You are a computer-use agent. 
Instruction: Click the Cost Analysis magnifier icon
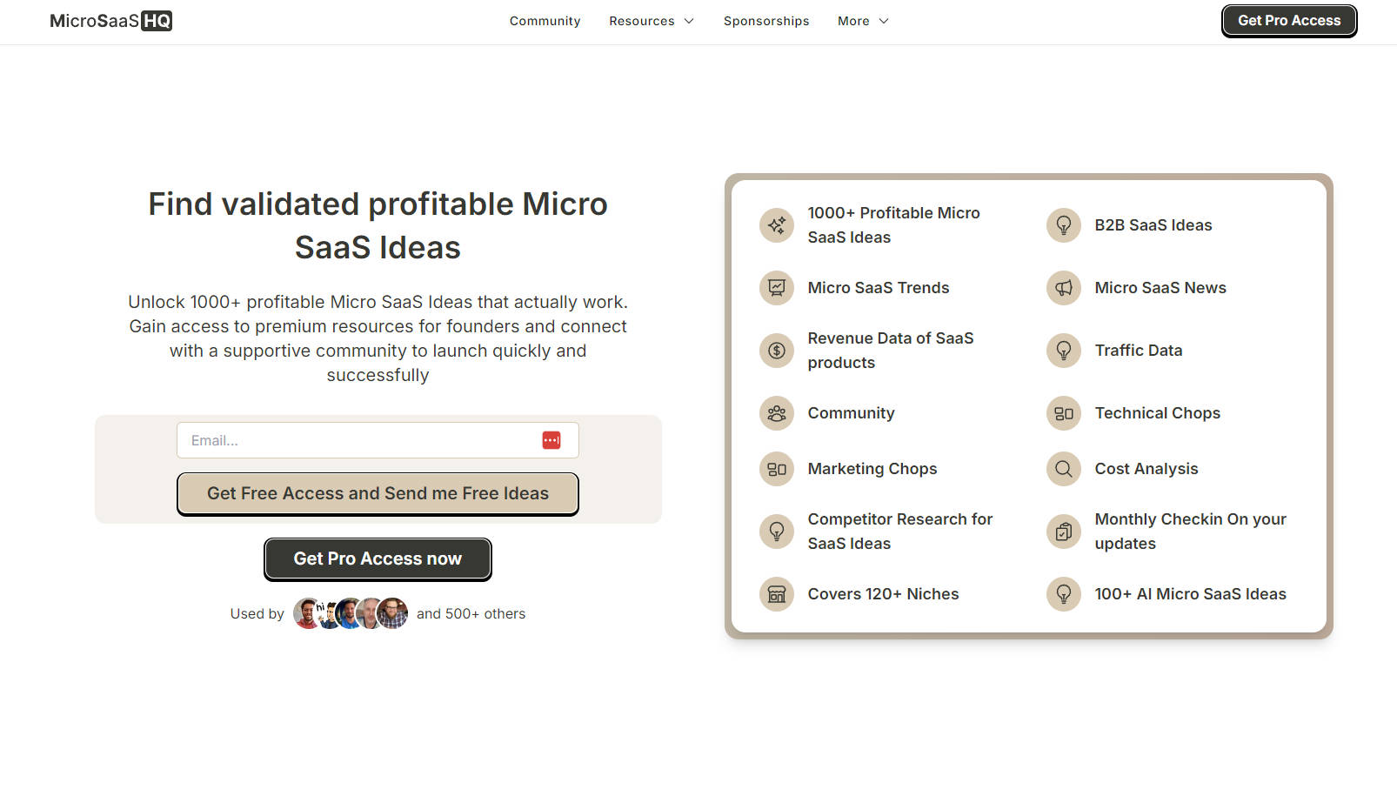click(1063, 469)
